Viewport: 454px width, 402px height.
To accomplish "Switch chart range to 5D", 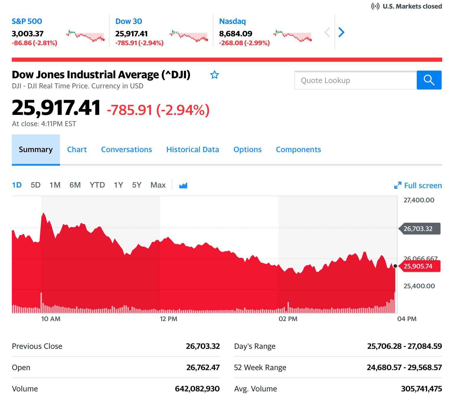I will click(35, 185).
